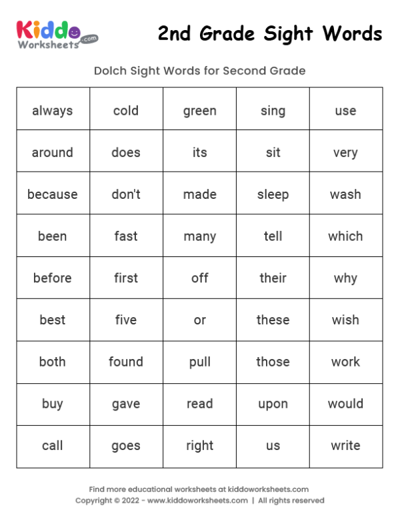Select the 'which' word cell
Image resolution: width=400 pixels, height=518 pixels.
tap(345, 236)
